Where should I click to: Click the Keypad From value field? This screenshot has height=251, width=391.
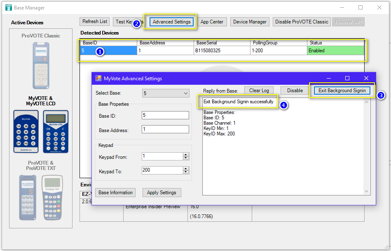[x=162, y=156]
